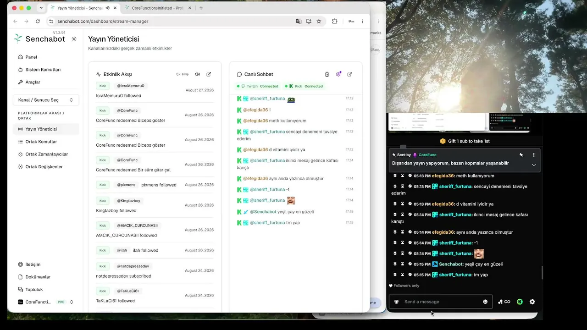
Task: Open Ortak Değişkenler in the sidebar
Action: (x=46, y=167)
